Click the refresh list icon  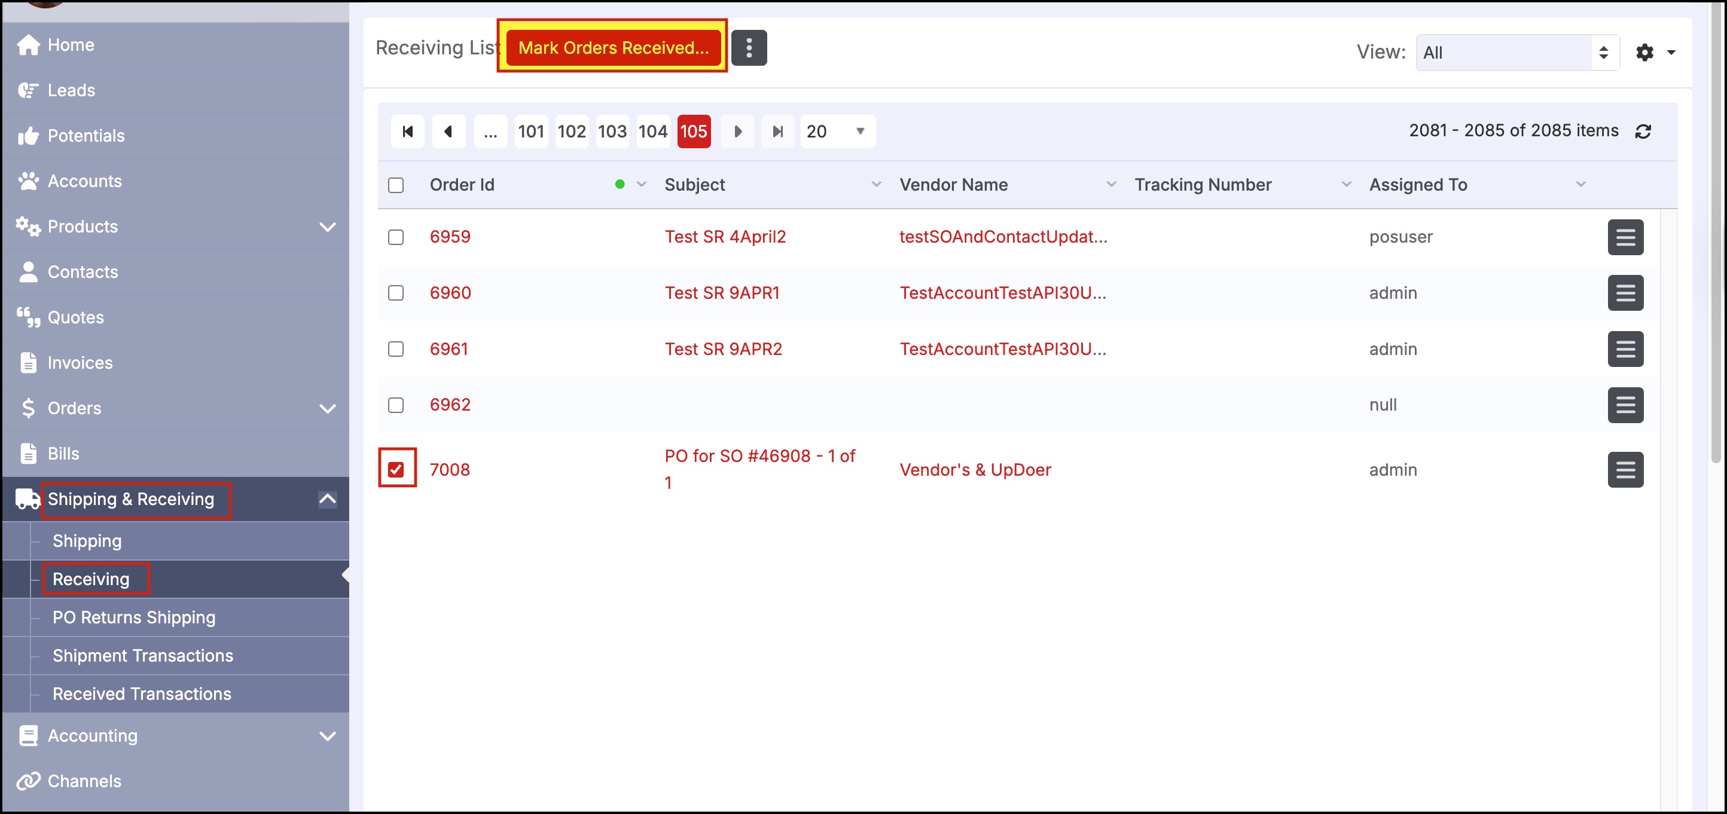pyautogui.click(x=1643, y=131)
